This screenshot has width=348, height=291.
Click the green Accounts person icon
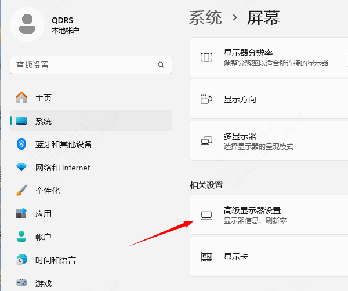[x=21, y=237]
